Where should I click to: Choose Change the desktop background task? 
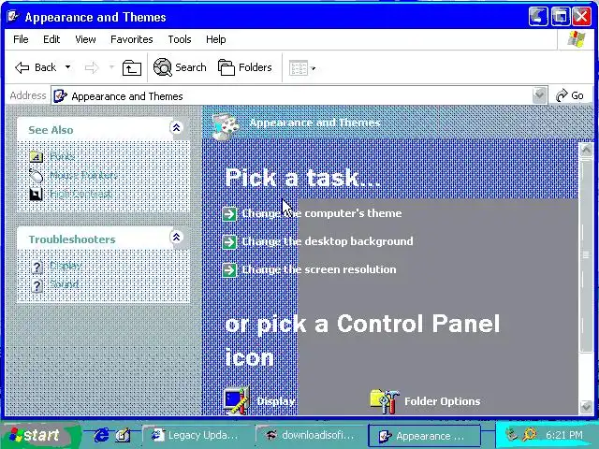(x=328, y=241)
